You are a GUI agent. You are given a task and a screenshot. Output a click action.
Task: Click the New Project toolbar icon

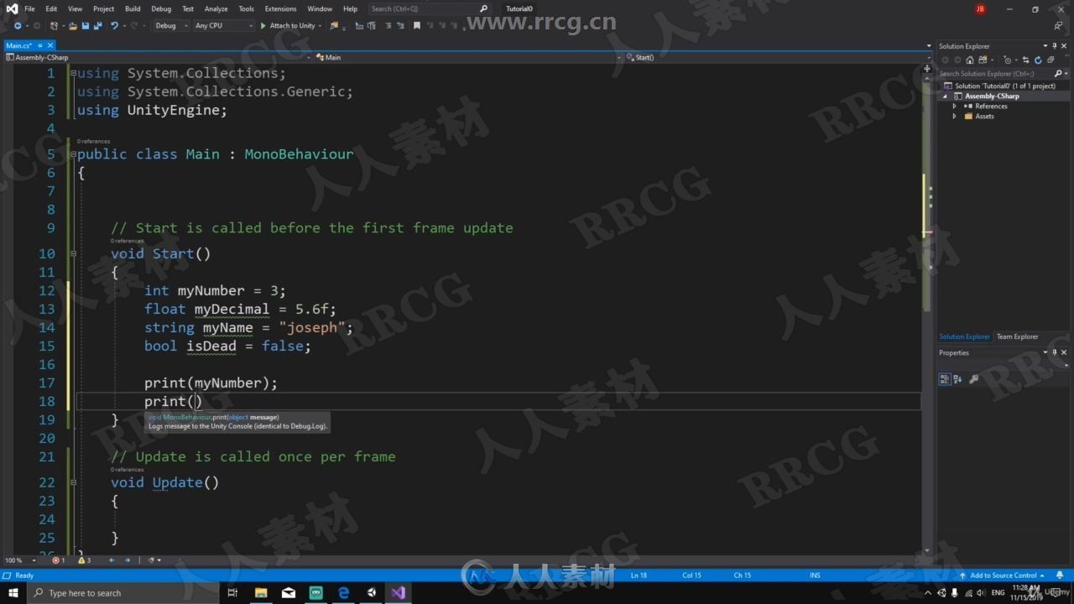coord(54,26)
